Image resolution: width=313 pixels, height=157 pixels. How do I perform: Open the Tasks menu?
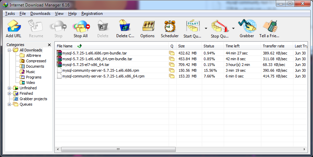click(x=10, y=14)
